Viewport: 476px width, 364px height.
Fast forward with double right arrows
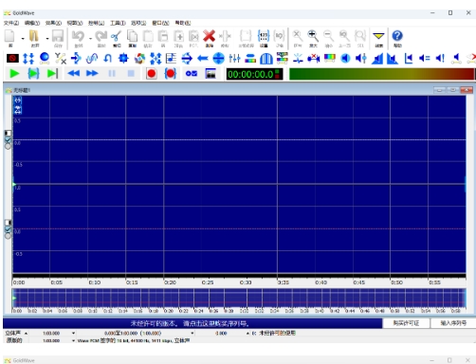tap(92, 74)
